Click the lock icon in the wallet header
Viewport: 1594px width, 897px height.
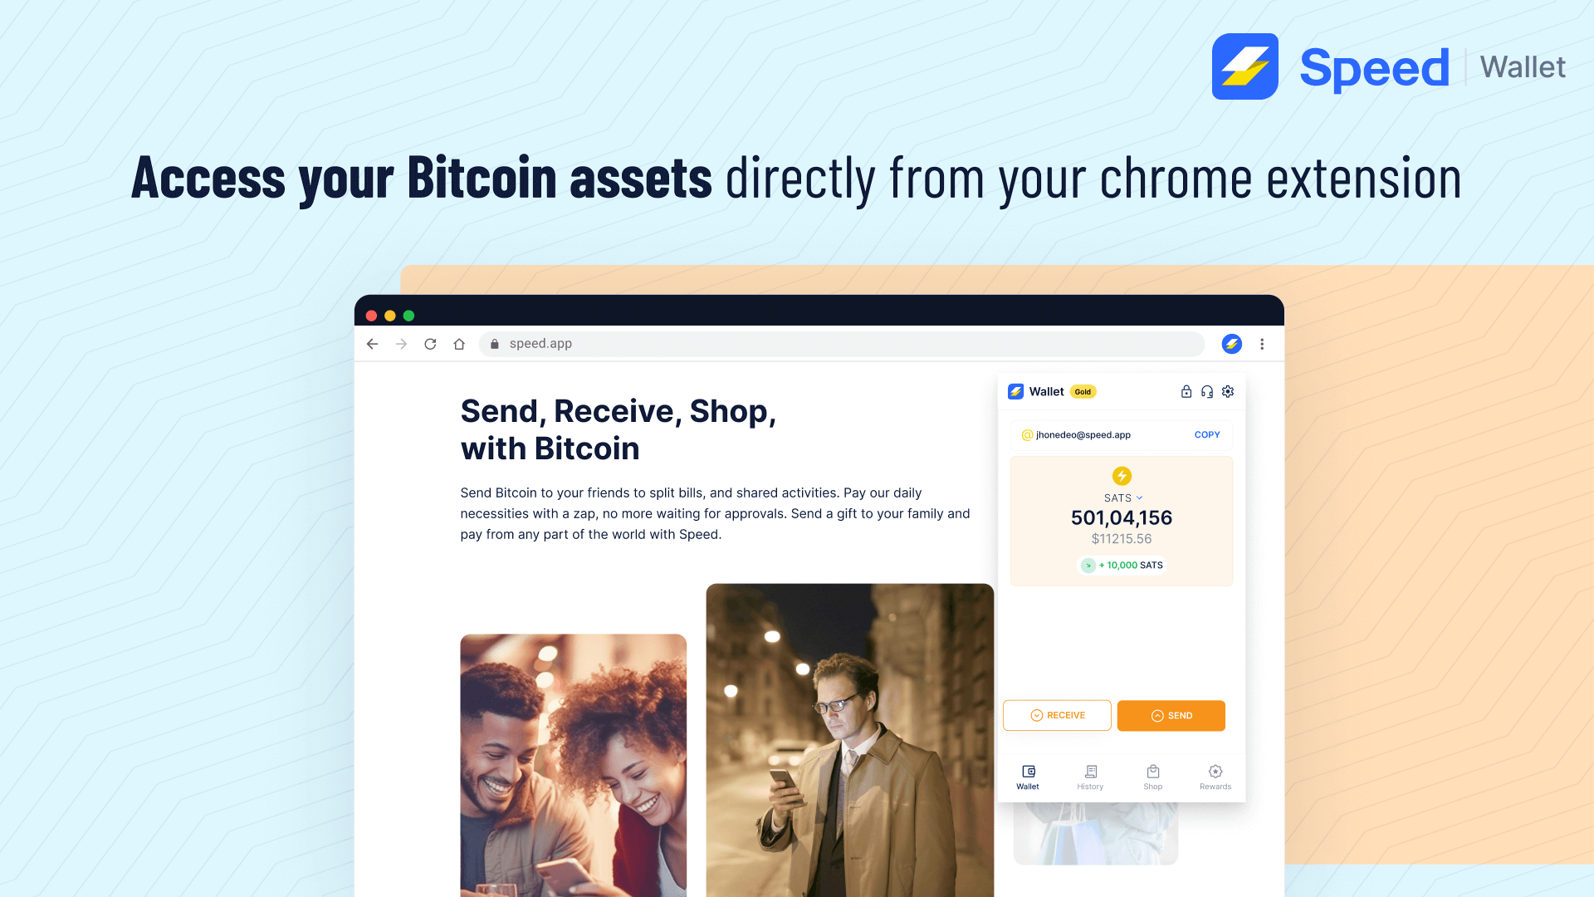(x=1186, y=391)
